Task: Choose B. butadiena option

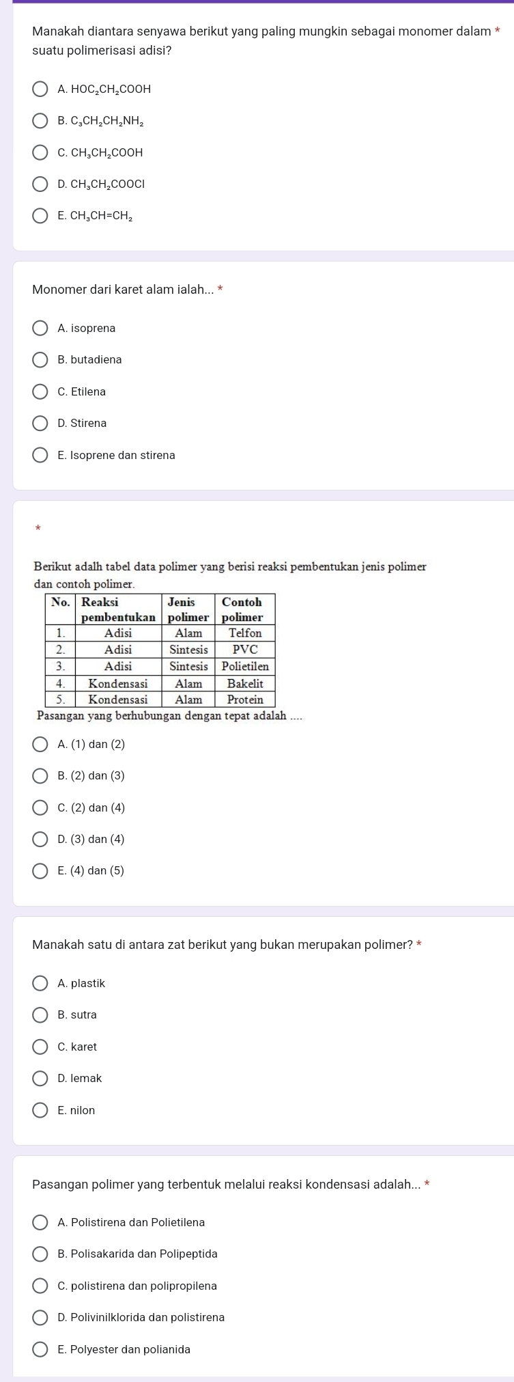Action: click(x=41, y=360)
